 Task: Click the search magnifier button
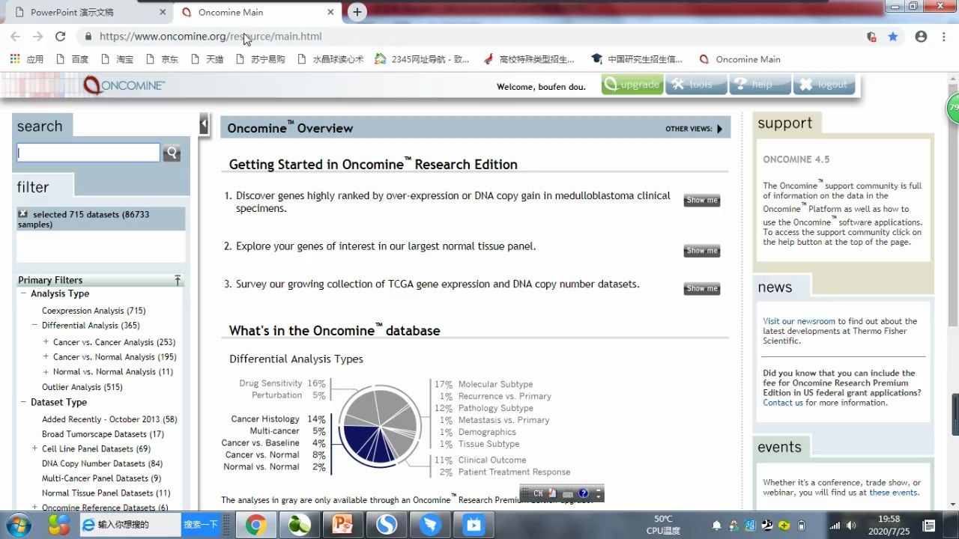(x=172, y=153)
